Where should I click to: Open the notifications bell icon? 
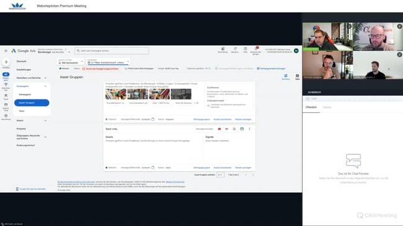click(x=255, y=49)
